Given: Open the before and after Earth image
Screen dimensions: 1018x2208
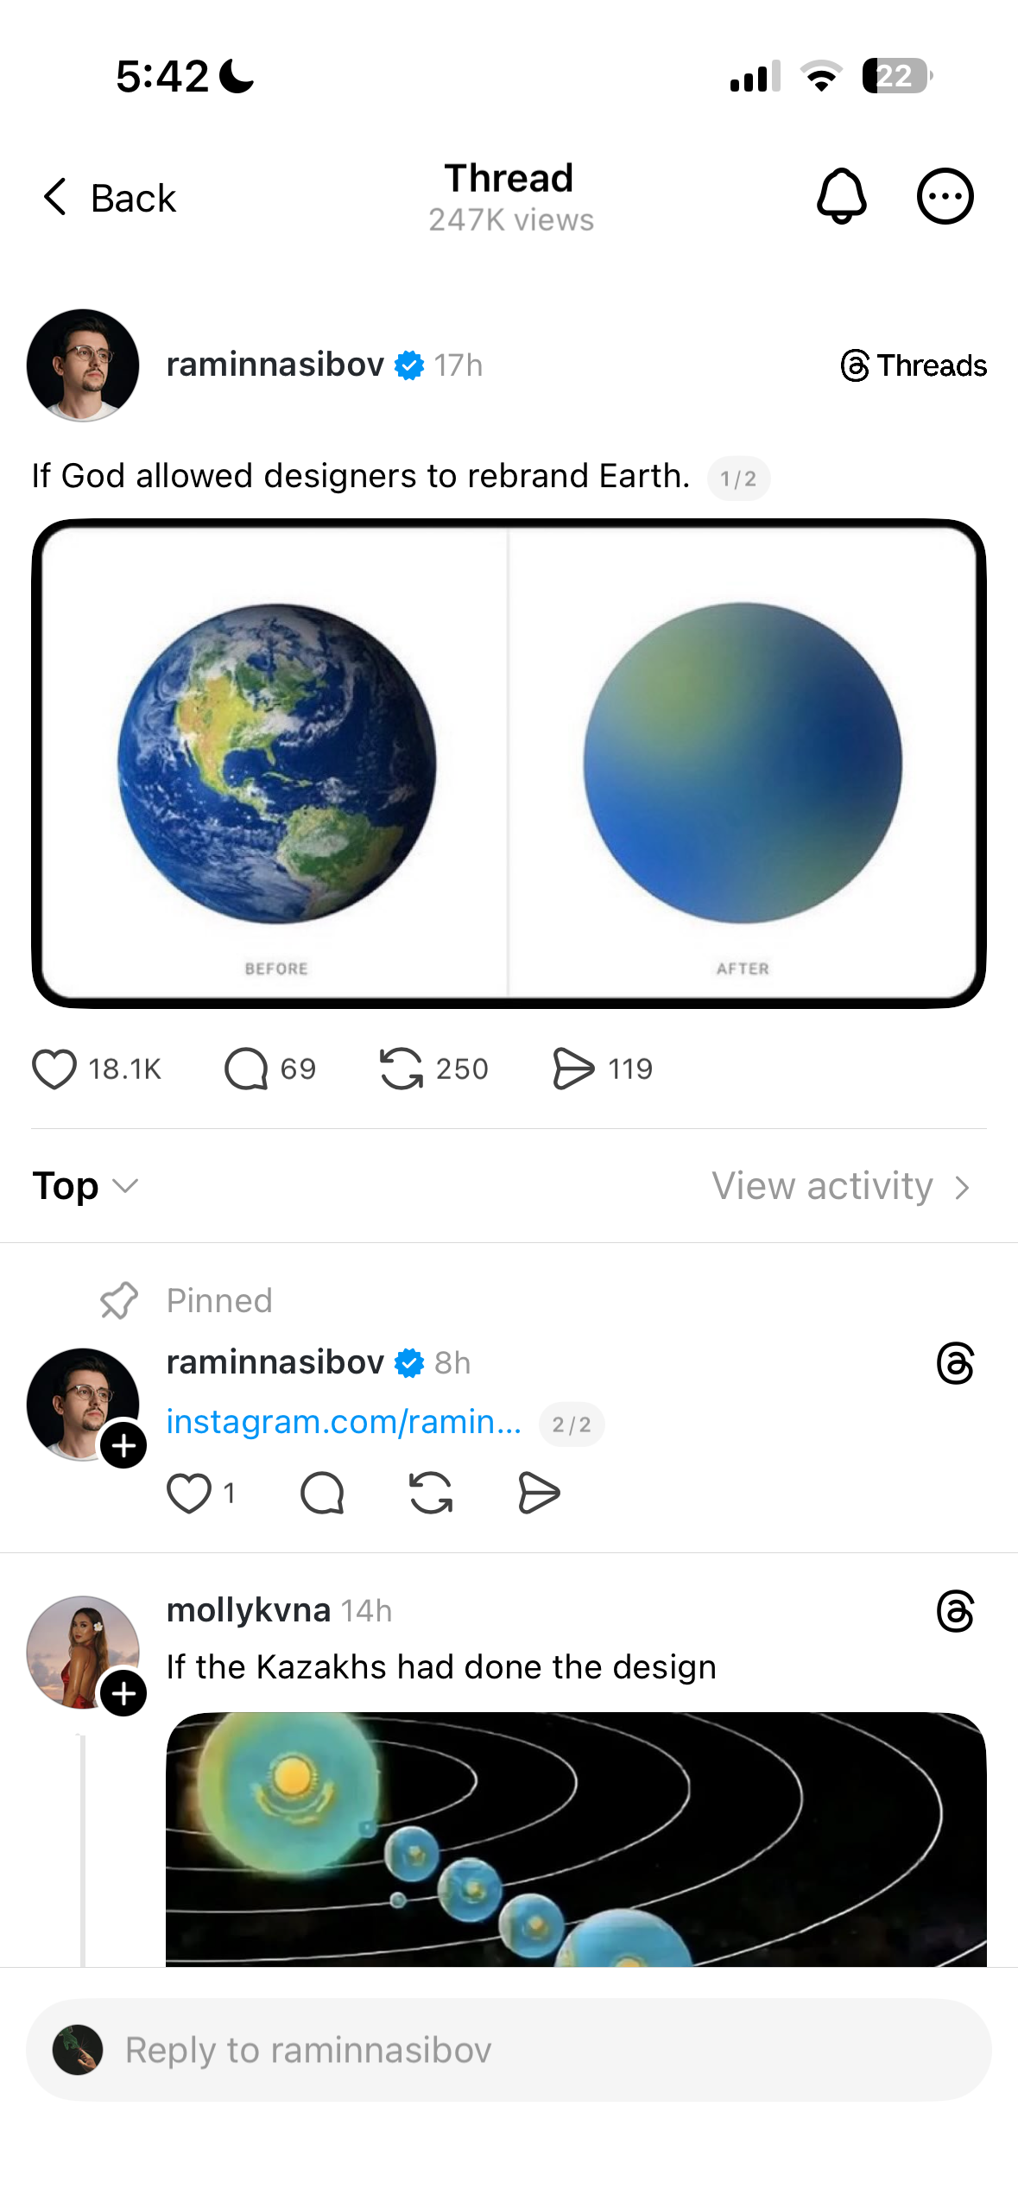Looking at the screenshot, I should pyautogui.click(x=509, y=764).
